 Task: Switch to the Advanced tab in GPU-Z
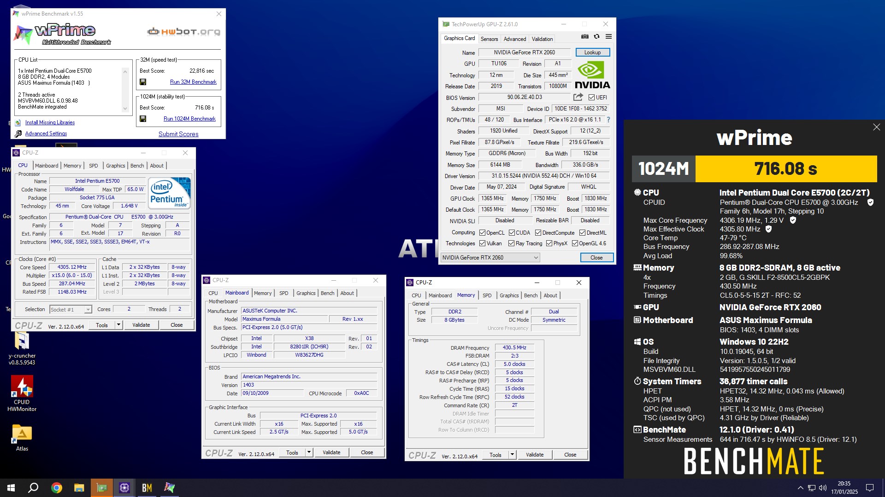(x=514, y=39)
